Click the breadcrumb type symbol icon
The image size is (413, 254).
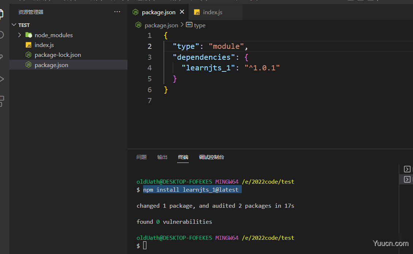coord(189,25)
